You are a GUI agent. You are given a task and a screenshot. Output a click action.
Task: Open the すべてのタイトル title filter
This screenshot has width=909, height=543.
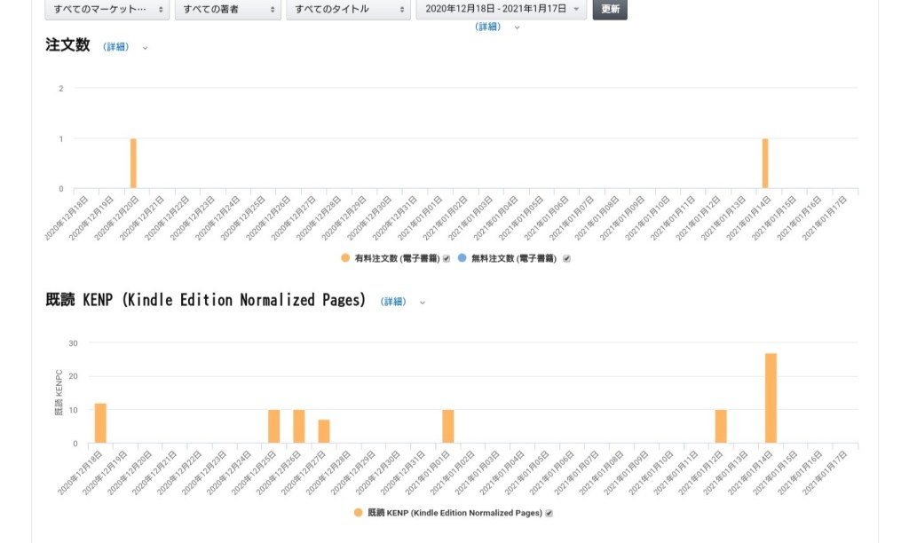347,9
